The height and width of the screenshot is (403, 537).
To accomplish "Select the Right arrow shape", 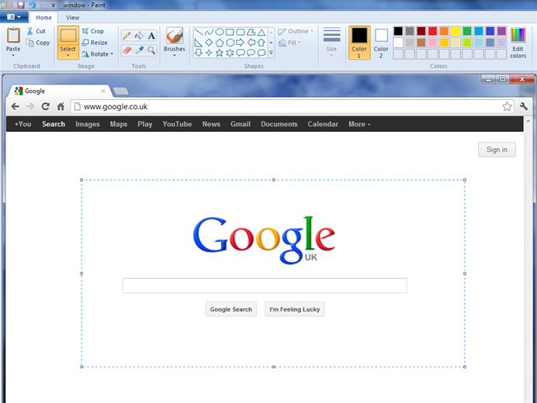I will click(241, 43).
